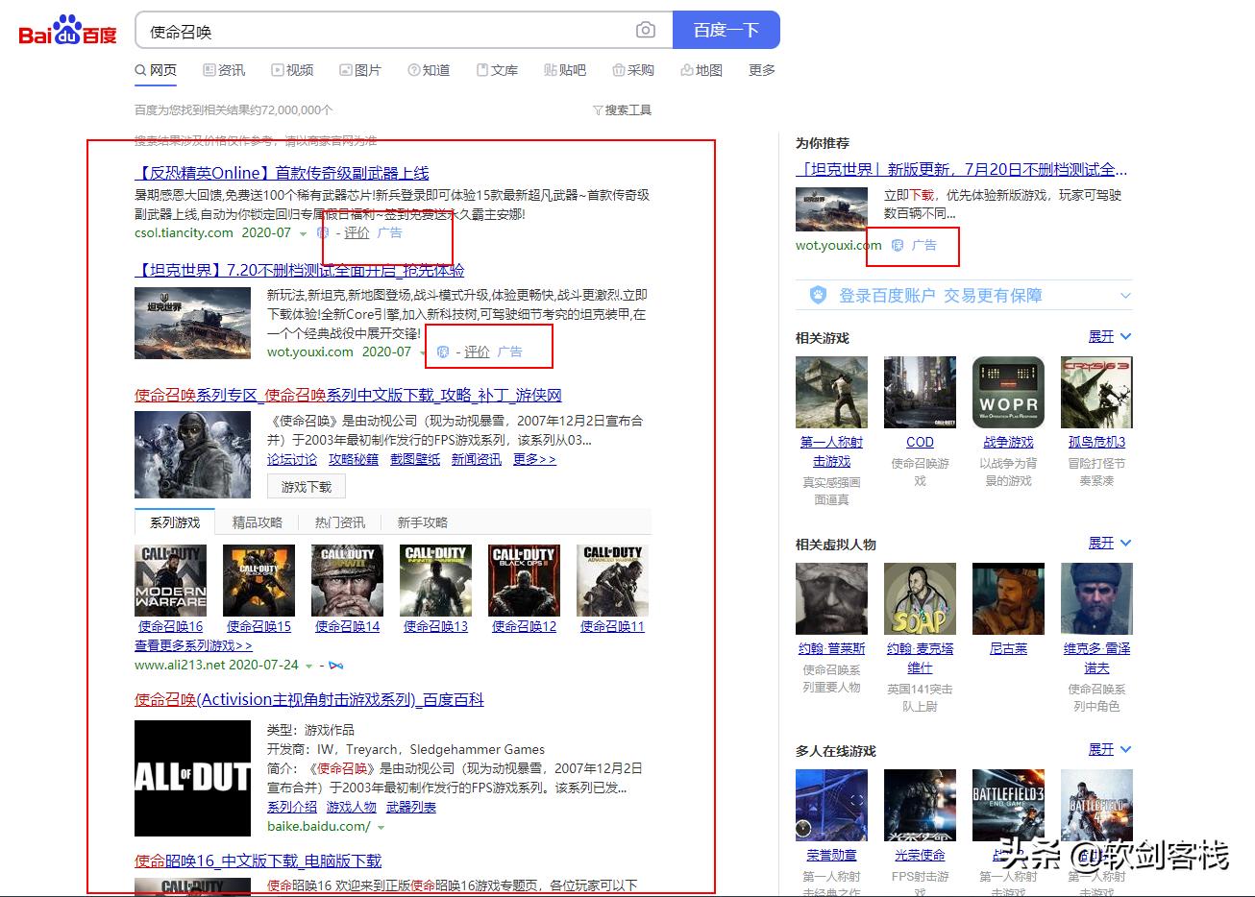Screen dimensions: 1255x897
Task: Click the blue icon after www.ali213.net date
Action: (336, 665)
